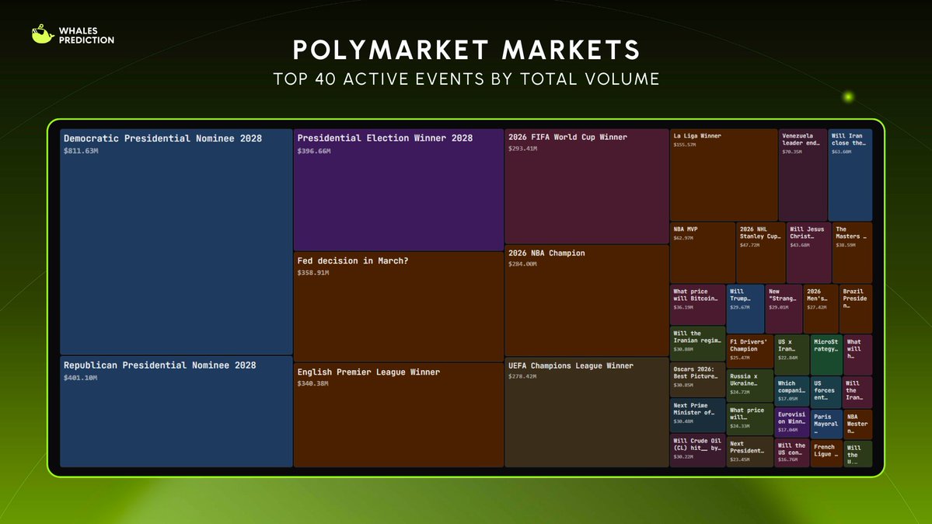Open the Presidential Election Winner 2028 tile

[398, 190]
